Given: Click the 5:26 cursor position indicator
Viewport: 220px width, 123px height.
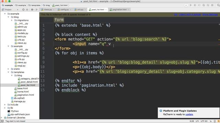Looking at the screenshot, I should point(192,121).
